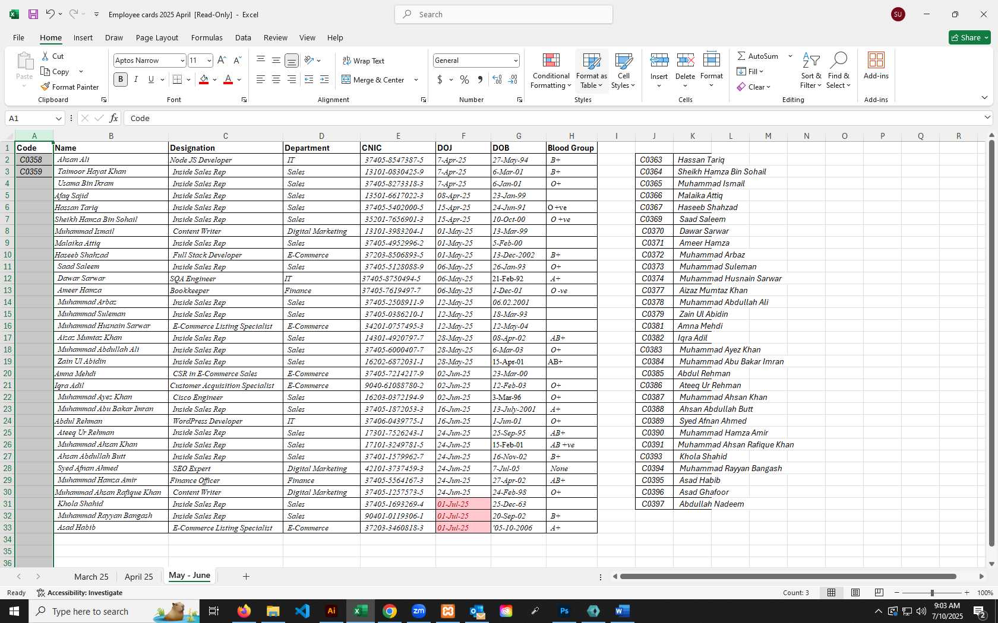Viewport: 998px width, 623px height.
Task: Expand the Name Box dropdown
Action: pyautogui.click(x=58, y=118)
